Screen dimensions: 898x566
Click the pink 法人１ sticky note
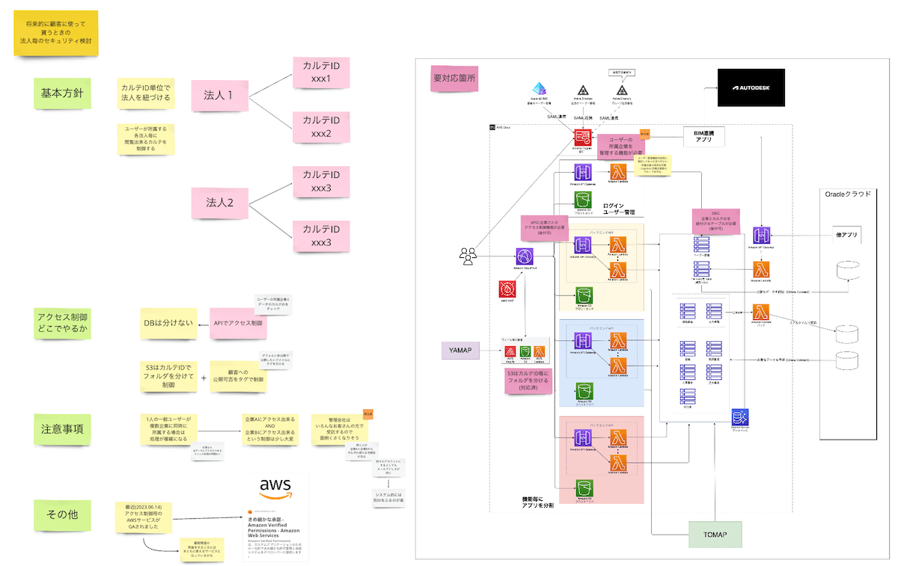219,96
